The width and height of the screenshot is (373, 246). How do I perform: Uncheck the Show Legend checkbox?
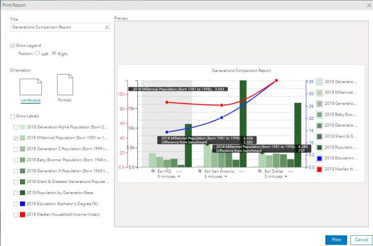pyautogui.click(x=12, y=46)
